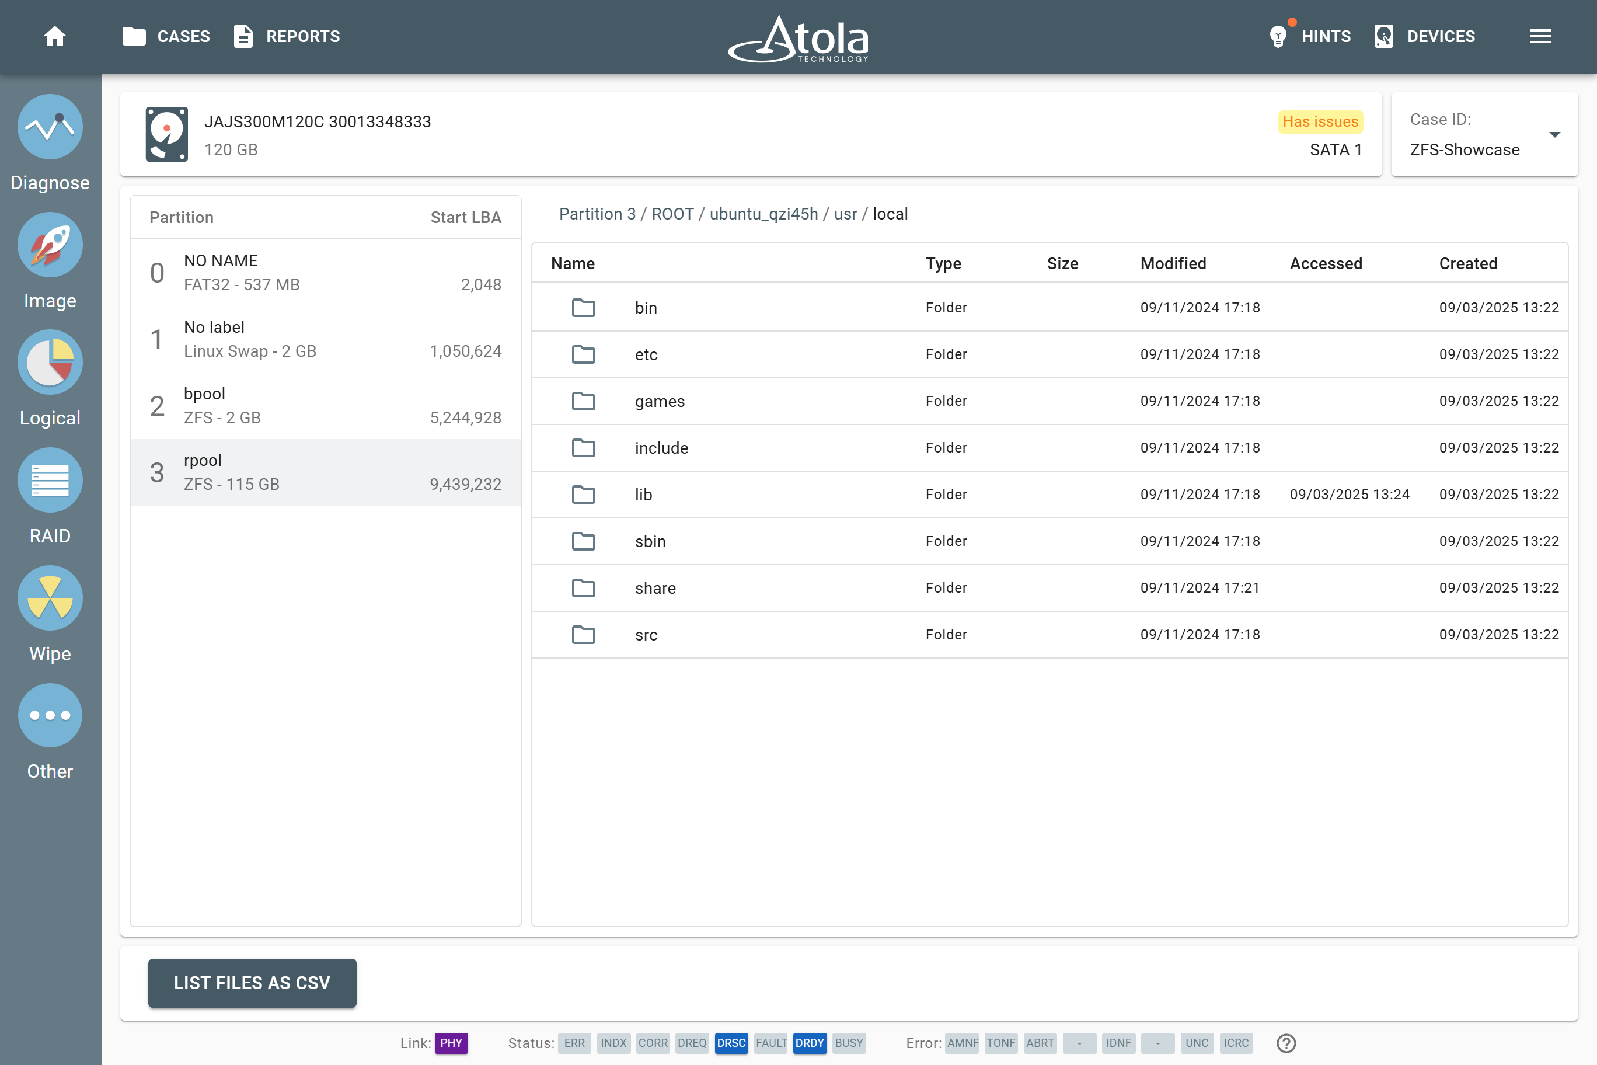The height and width of the screenshot is (1065, 1597).
Task: Click the PHY link indicator
Action: [x=451, y=1043]
